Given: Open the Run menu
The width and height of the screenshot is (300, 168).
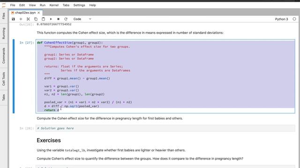Looking at the screenshot, I should click(x=43, y=5).
